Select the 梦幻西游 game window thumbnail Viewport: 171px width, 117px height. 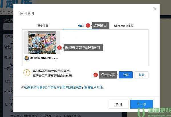click(42, 43)
